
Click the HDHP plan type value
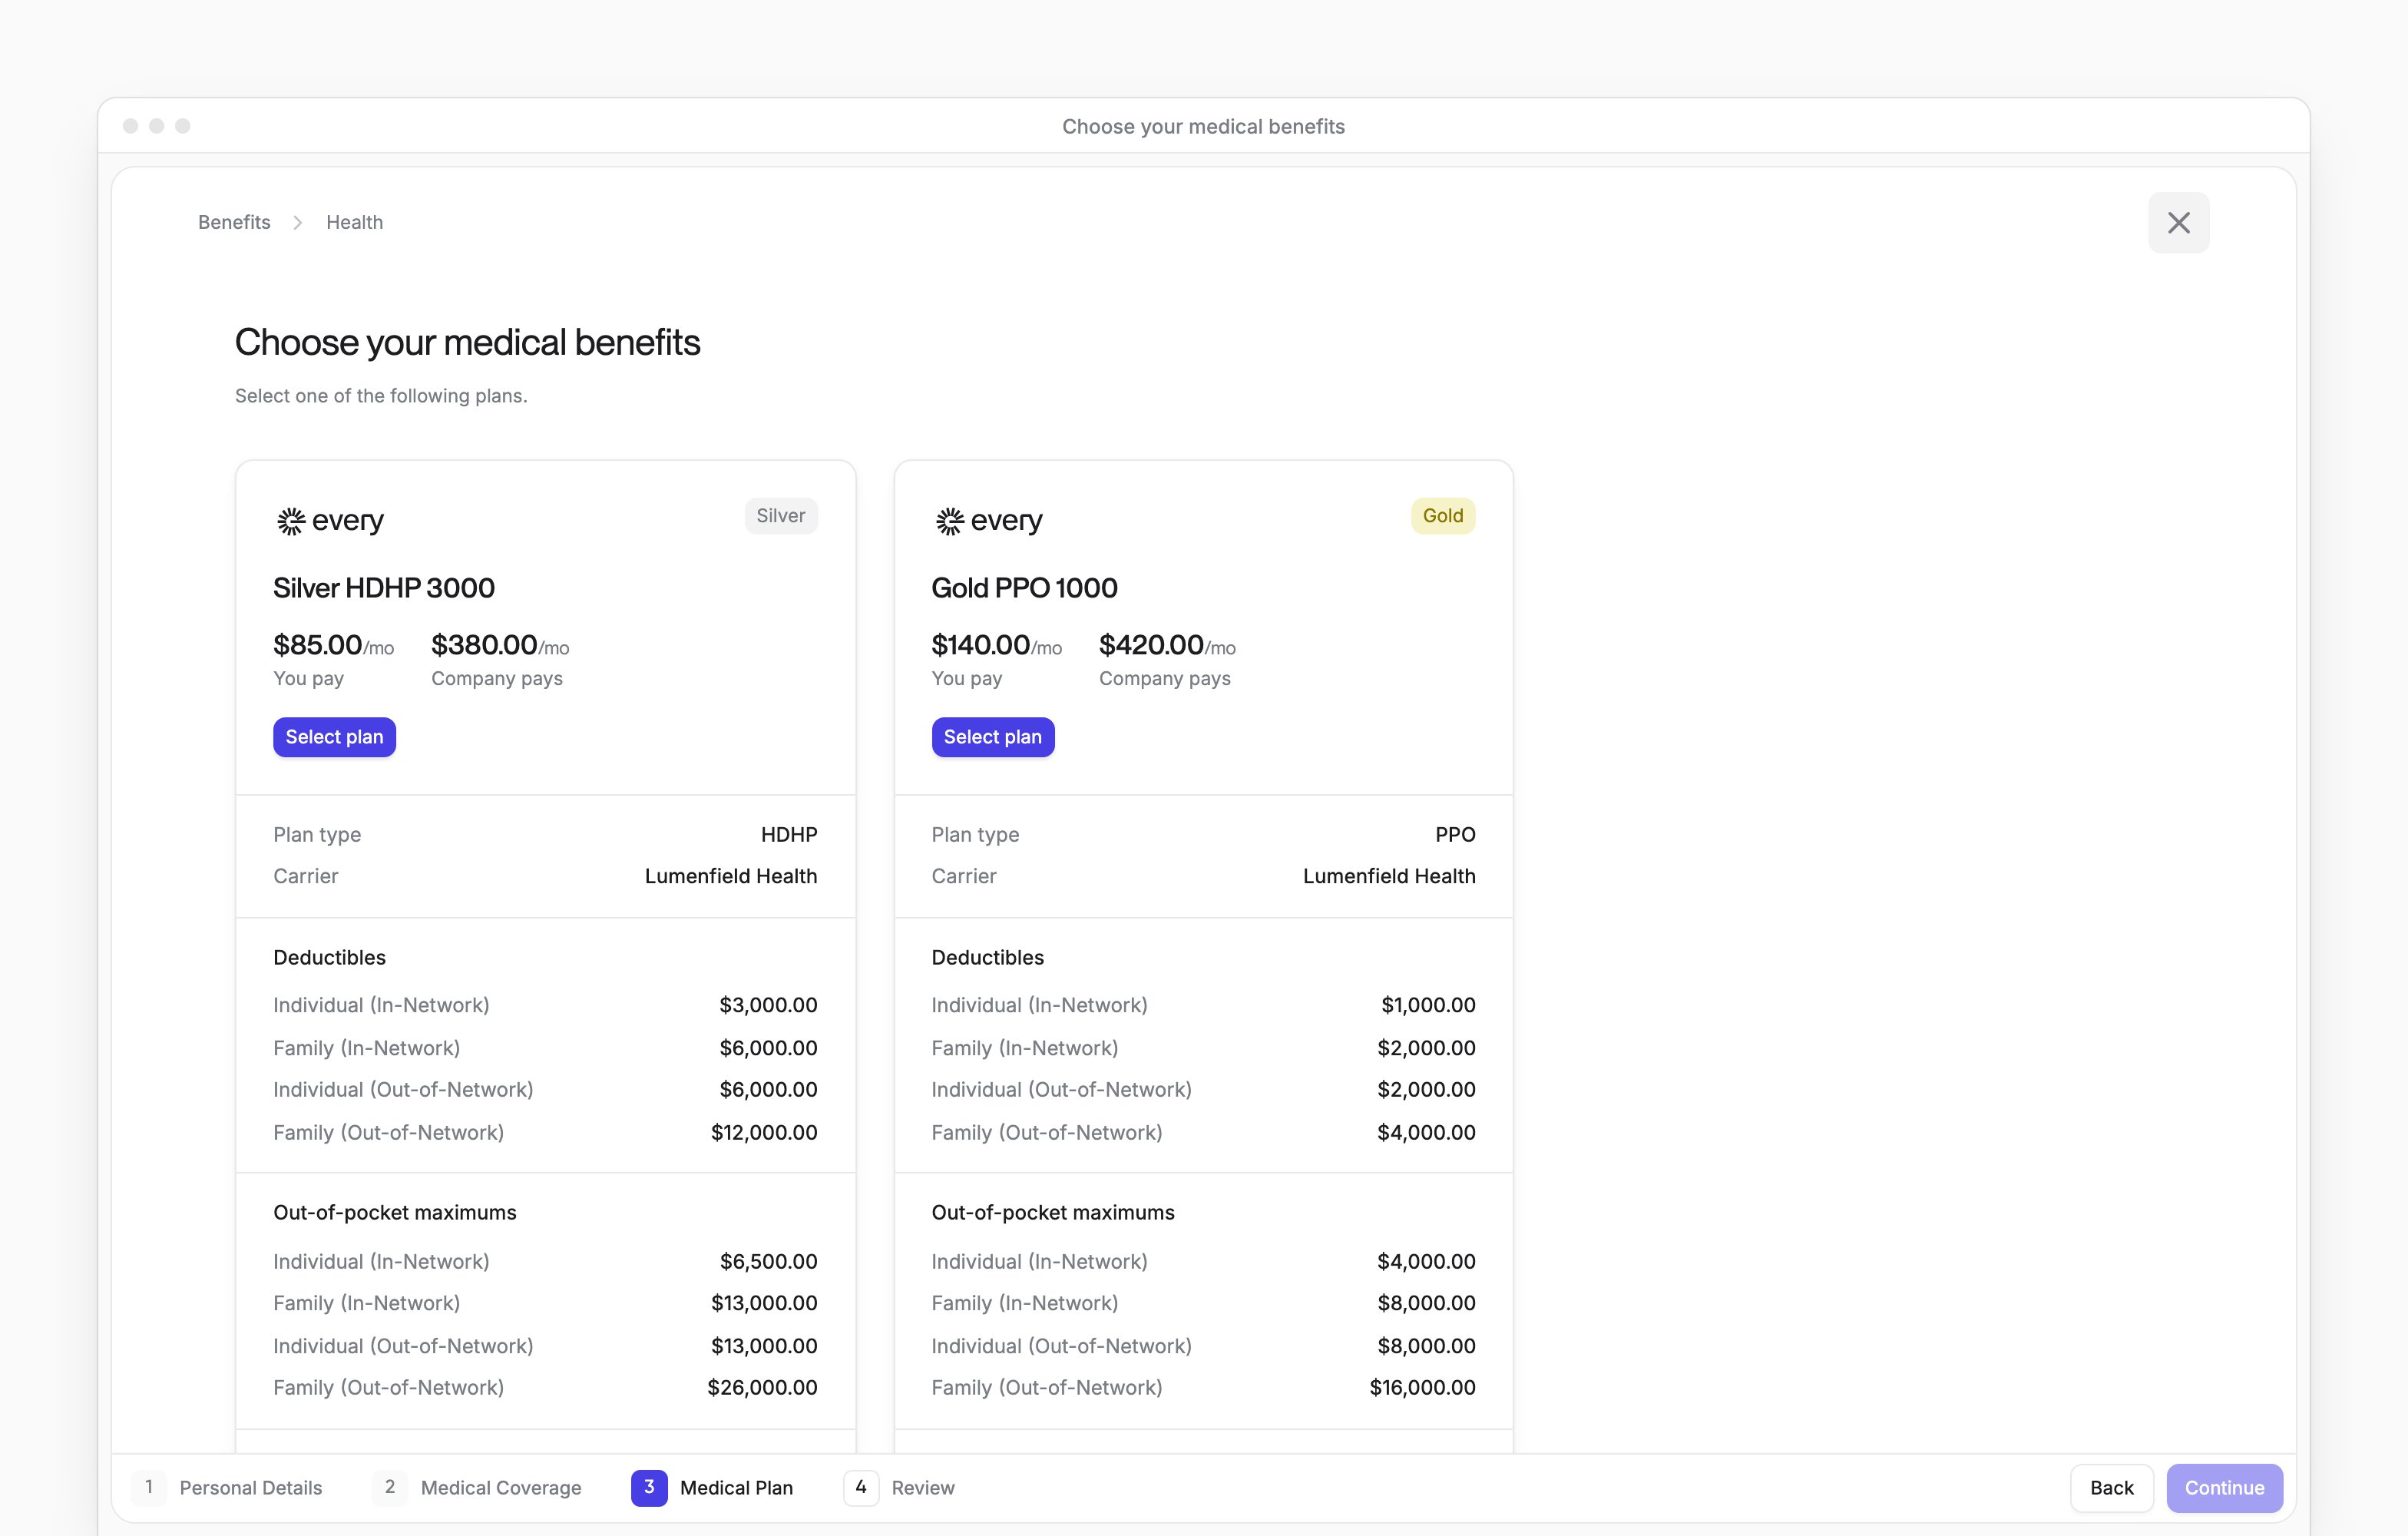(788, 834)
